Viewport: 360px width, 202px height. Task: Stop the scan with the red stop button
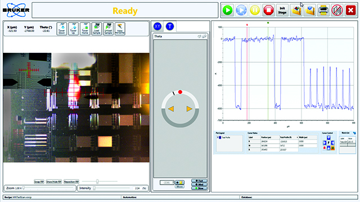(268, 10)
